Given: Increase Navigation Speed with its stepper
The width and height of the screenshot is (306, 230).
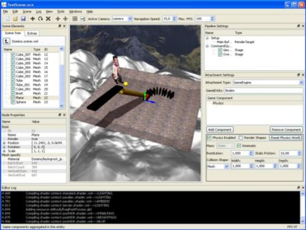Looking at the screenshot, I should click(x=174, y=18).
